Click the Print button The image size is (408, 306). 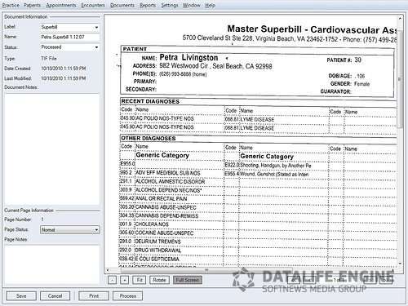pyautogui.click(x=94, y=296)
